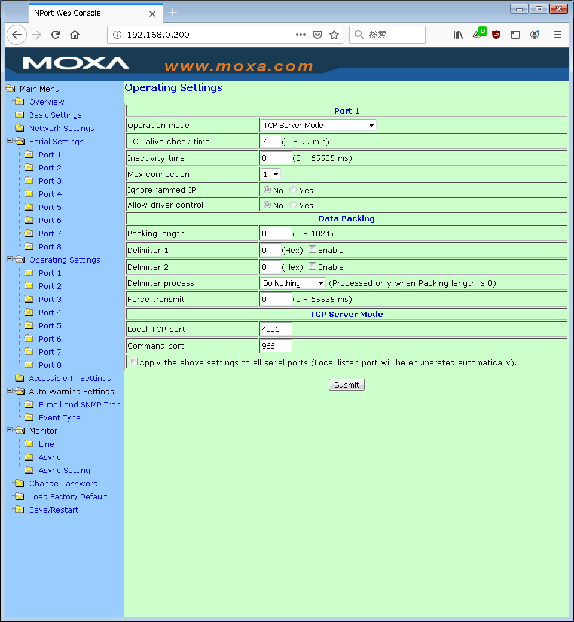Collapse the Serial Settings tree node
The height and width of the screenshot is (622, 574).
coord(10,141)
